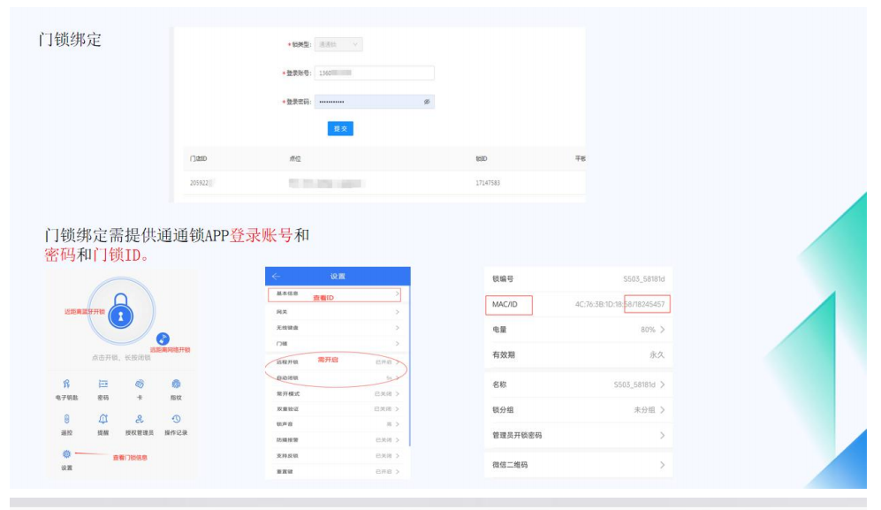Click the 登录密码 password input field

coord(374,102)
